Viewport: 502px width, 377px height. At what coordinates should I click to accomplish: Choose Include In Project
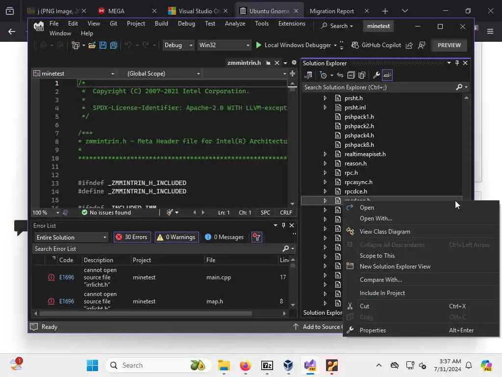(421, 293)
